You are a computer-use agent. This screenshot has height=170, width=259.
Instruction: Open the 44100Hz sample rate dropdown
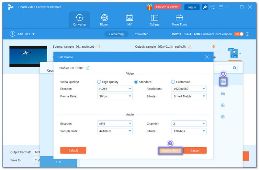[115, 131]
